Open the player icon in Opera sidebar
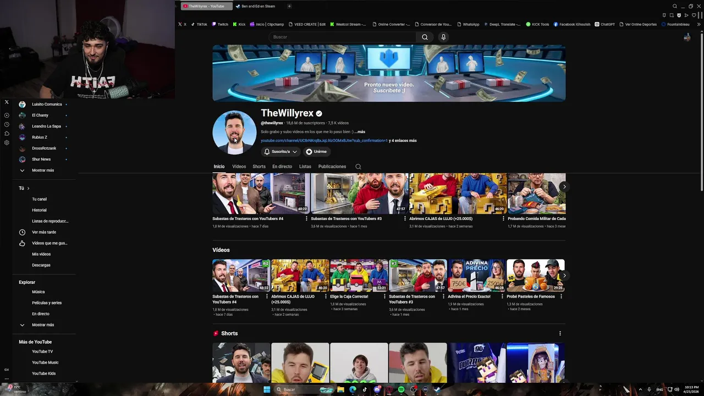The image size is (704, 396). (7, 115)
